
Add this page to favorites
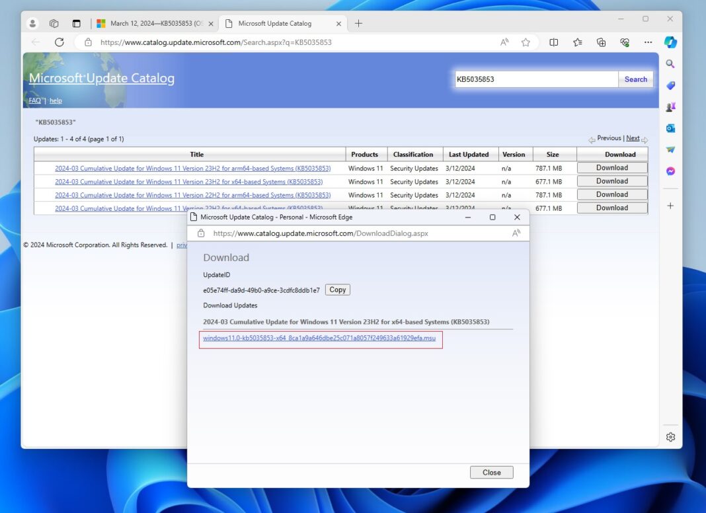[526, 42]
